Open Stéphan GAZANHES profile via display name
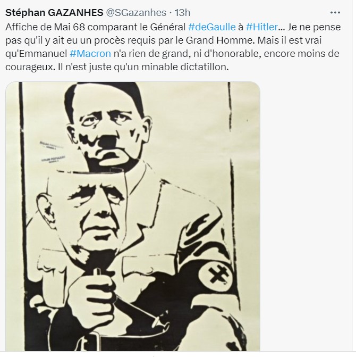 (x=54, y=13)
